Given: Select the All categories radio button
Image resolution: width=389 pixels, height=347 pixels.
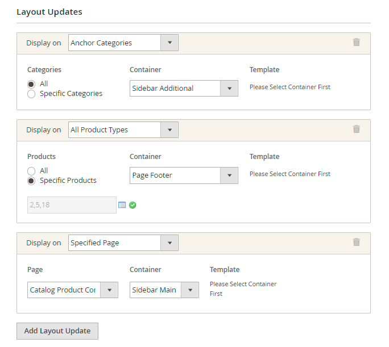Looking at the screenshot, I should (31, 84).
